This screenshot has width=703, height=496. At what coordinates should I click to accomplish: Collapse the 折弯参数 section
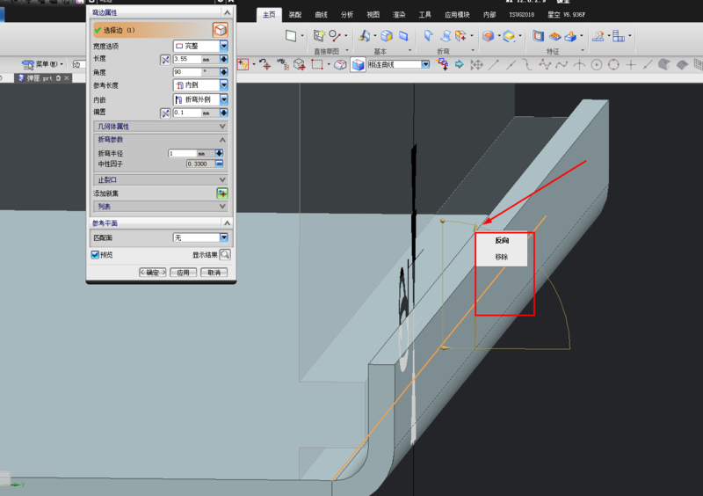(x=161, y=140)
